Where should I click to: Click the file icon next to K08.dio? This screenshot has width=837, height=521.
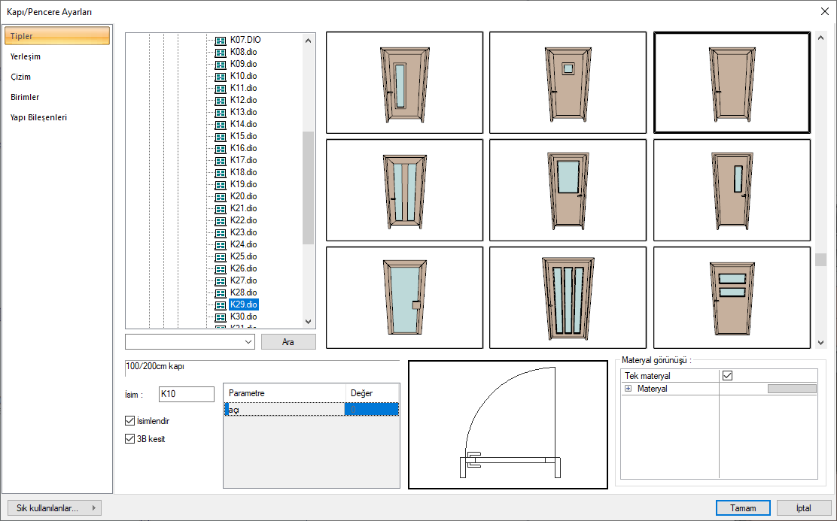[x=220, y=52]
